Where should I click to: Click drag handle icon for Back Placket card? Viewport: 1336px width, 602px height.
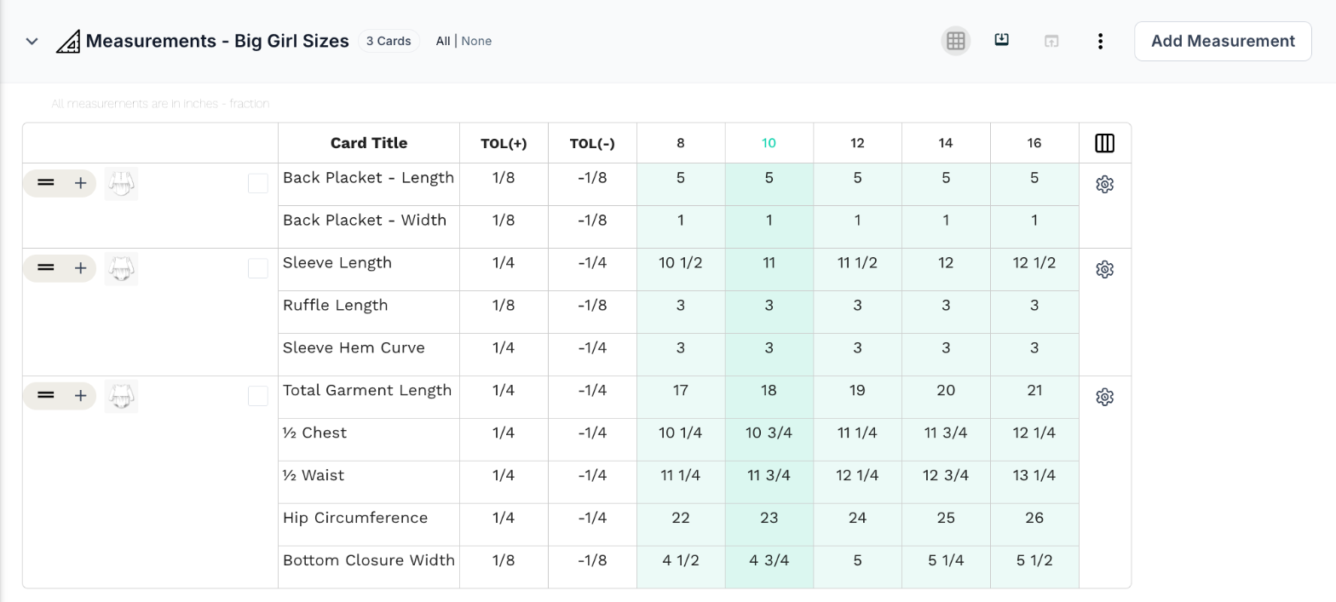click(46, 183)
